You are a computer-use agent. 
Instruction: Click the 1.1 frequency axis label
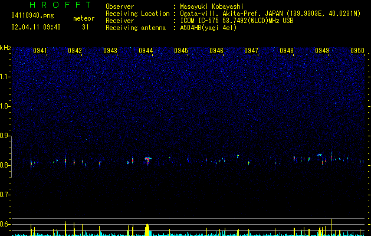(x=5, y=77)
